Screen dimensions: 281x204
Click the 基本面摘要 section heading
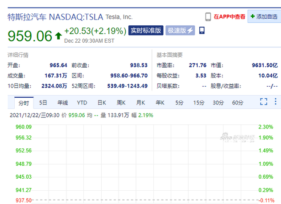tap(169, 55)
